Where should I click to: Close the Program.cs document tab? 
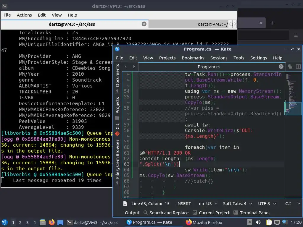[281, 67]
